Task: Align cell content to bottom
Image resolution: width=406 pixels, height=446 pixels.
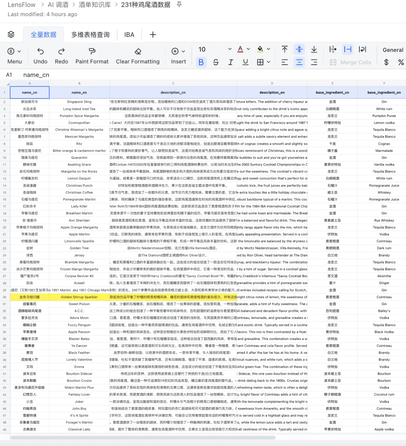Action: 314,49
